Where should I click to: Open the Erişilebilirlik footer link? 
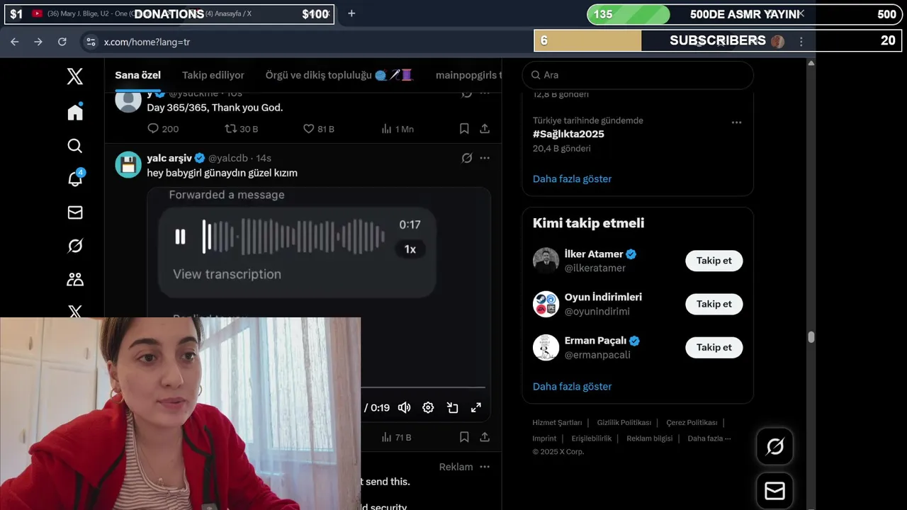click(x=592, y=438)
